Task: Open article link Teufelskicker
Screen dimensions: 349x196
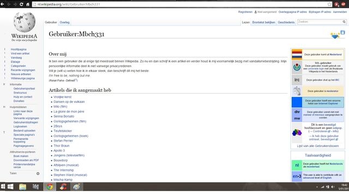Action: 63,131
